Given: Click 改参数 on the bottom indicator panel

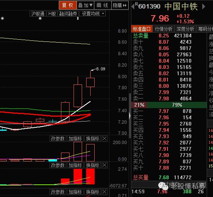Looking at the screenshot, I should tap(58, 192).
